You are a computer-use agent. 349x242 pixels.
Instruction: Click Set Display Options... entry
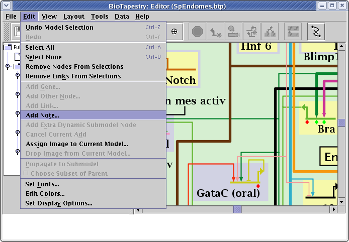click(x=58, y=203)
